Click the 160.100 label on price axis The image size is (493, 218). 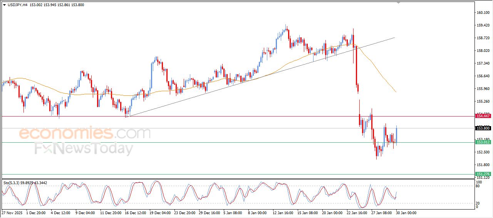pyautogui.click(x=483, y=13)
